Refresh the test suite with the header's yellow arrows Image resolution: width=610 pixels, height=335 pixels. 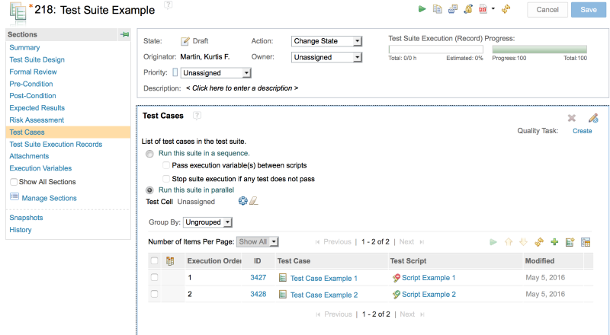point(506,9)
